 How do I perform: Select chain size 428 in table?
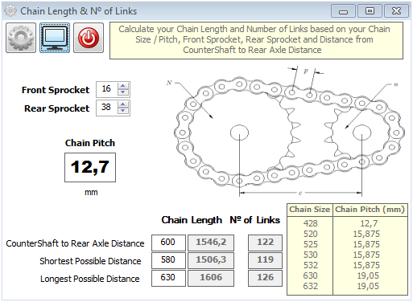311,223
